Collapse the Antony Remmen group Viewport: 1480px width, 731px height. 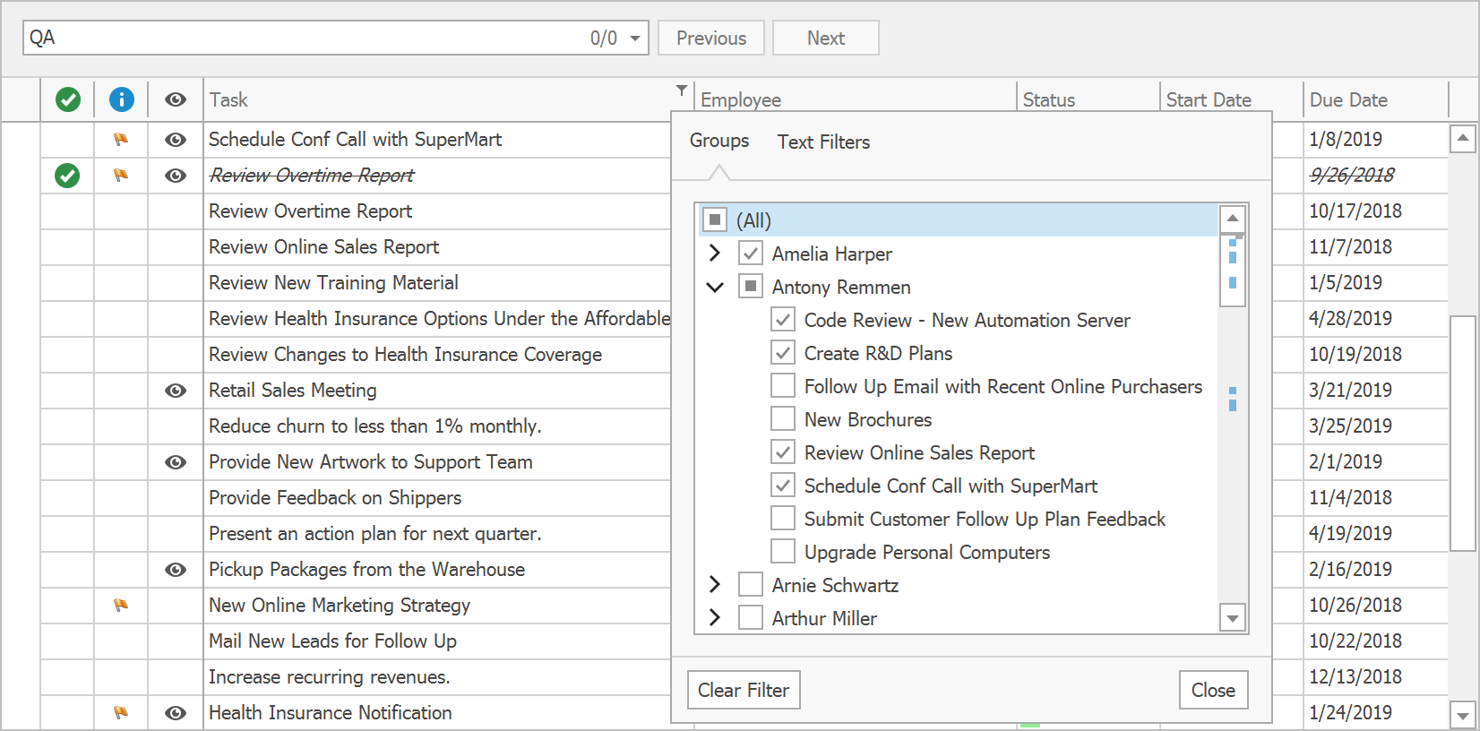715,288
